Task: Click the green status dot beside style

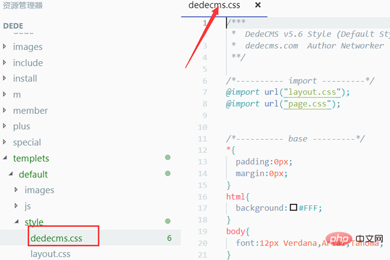Action: click(x=168, y=221)
